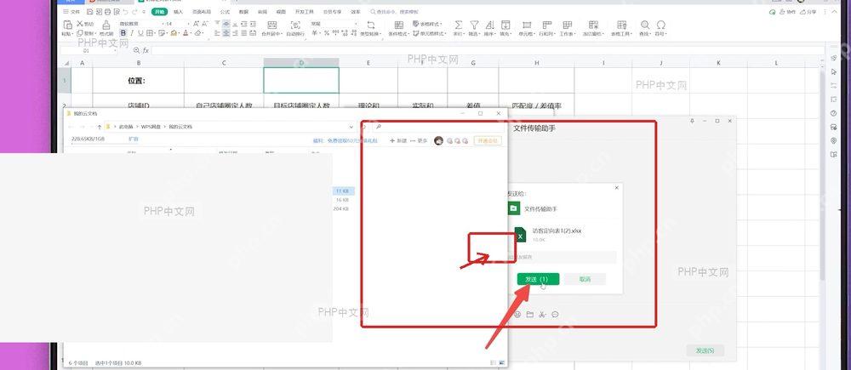Click the eraser clear-format icon
Screen dimensions: 851x370
(198, 34)
